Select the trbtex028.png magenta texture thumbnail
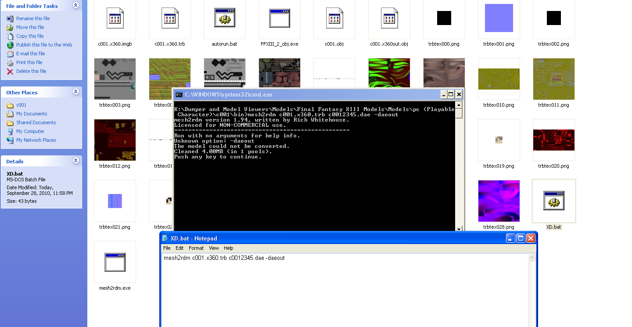 click(499, 201)
